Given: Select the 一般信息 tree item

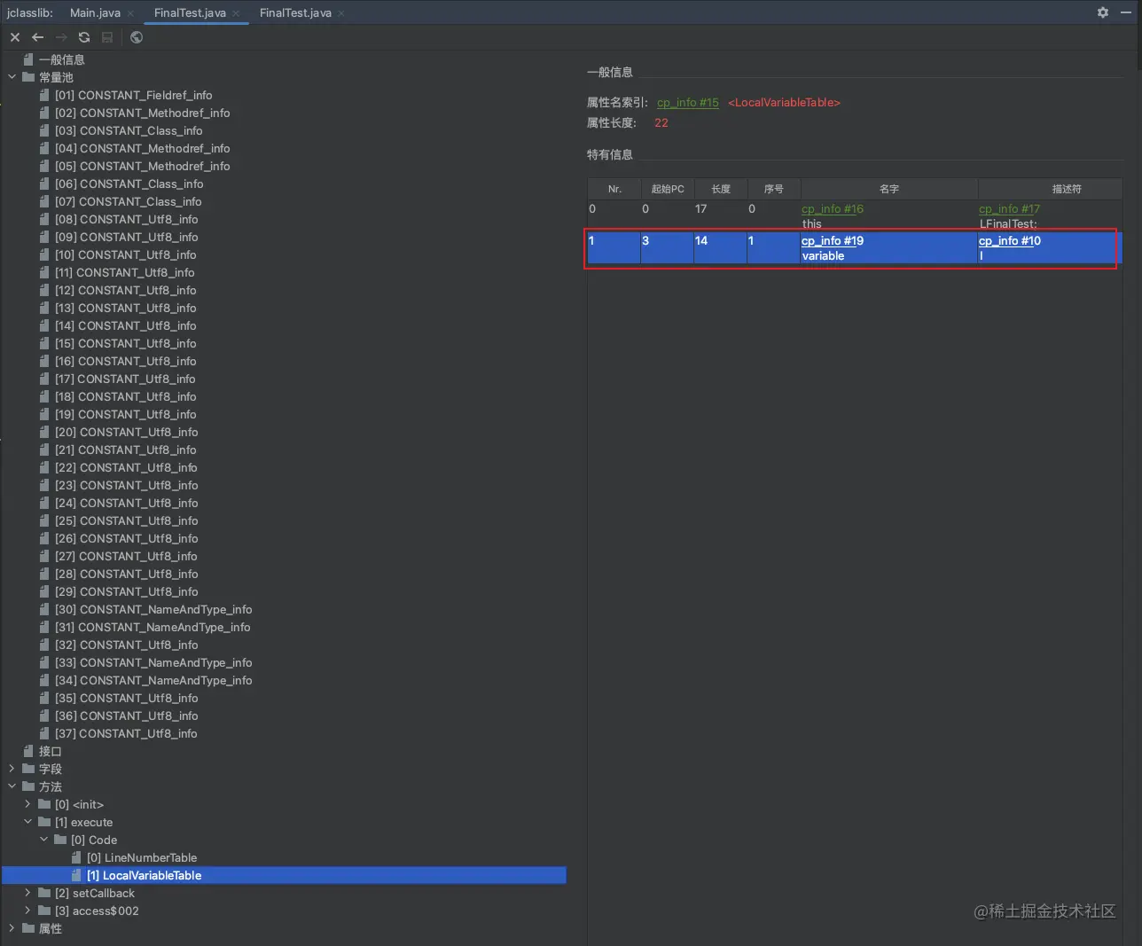Looking at the screenshot, I should point(61,59).
